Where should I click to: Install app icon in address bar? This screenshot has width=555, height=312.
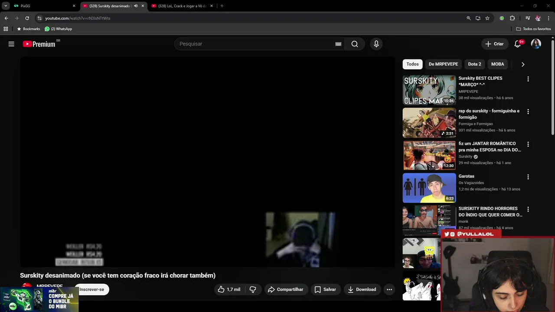coord(478,18)
